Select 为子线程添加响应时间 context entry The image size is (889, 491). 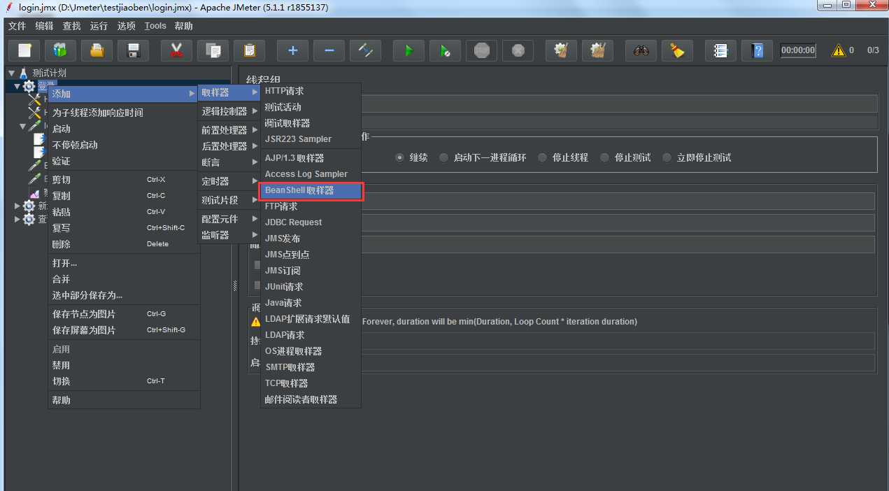125,113
